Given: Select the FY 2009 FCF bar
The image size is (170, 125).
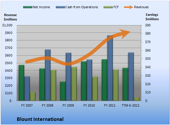Looking at the screenshot, I should [x=74, y=84].
